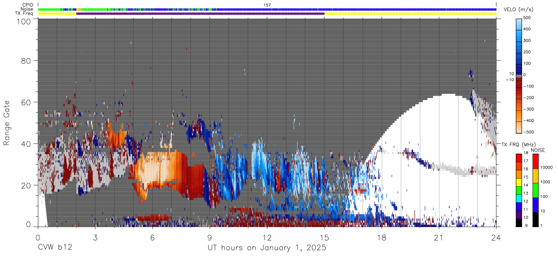Click the 60 tick on Range Gate axis

pyautogui.click(x=26, y=102)
